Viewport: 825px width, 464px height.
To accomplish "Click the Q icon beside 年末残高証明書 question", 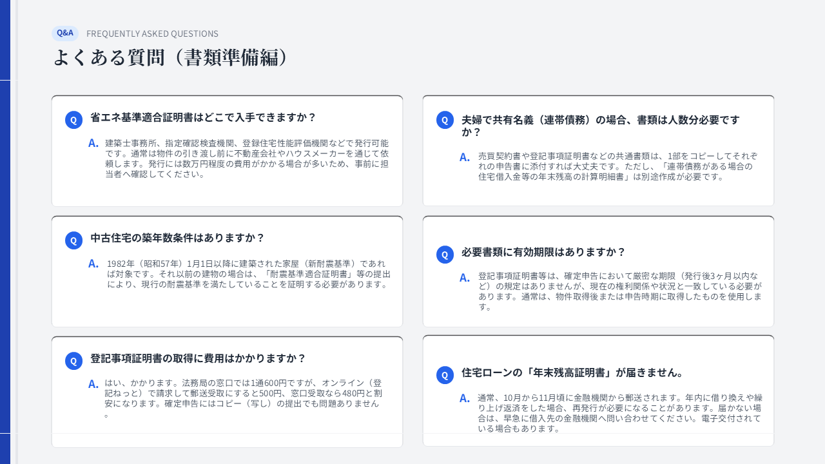I will coord(445,375).
